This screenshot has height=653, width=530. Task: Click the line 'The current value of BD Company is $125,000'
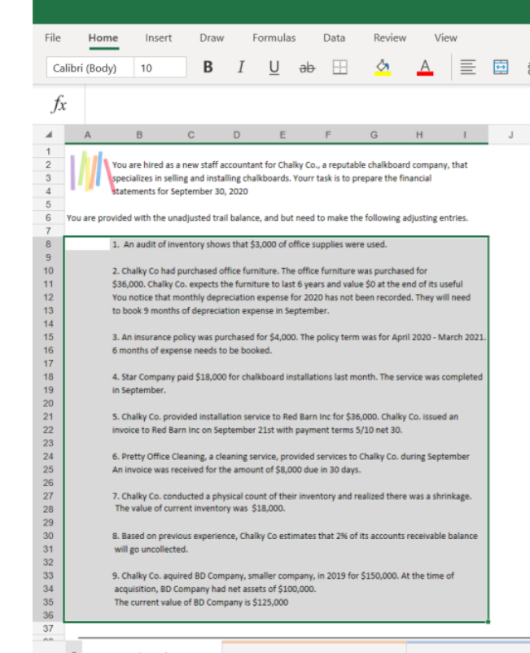click(x=201, y=603)
